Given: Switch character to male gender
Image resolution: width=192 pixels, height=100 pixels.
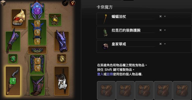Looking at the screenshot, I should pyautogui.click(x=65, y=3).
